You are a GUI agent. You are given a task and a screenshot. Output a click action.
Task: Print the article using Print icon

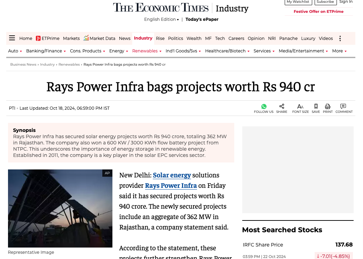[328, 107]
